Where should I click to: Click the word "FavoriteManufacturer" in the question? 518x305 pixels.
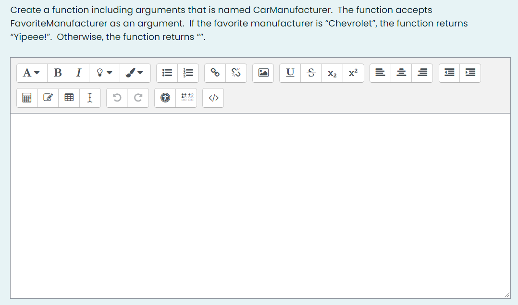click(x=59, y=24)
